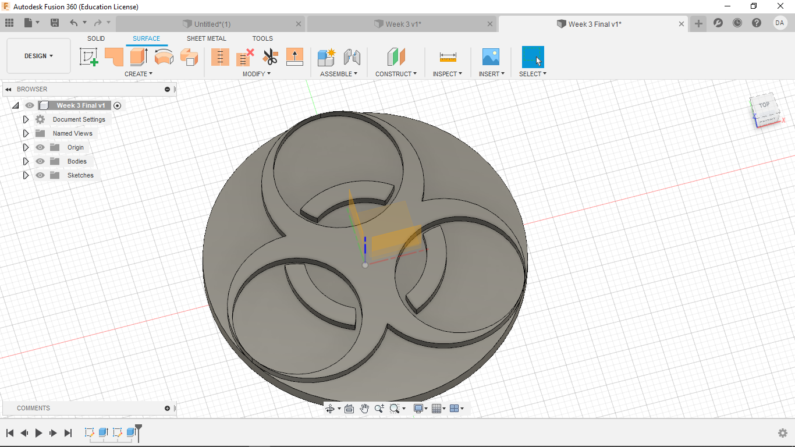Close the Week 3 Final v1* tab

pos(682,24)
